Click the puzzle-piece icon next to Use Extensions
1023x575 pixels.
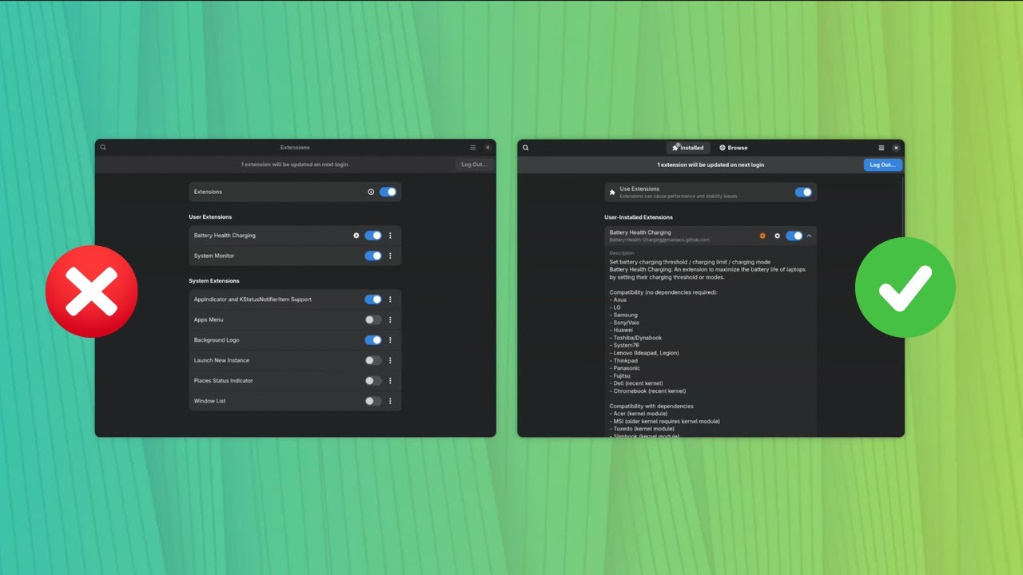(x=612, y=192)
